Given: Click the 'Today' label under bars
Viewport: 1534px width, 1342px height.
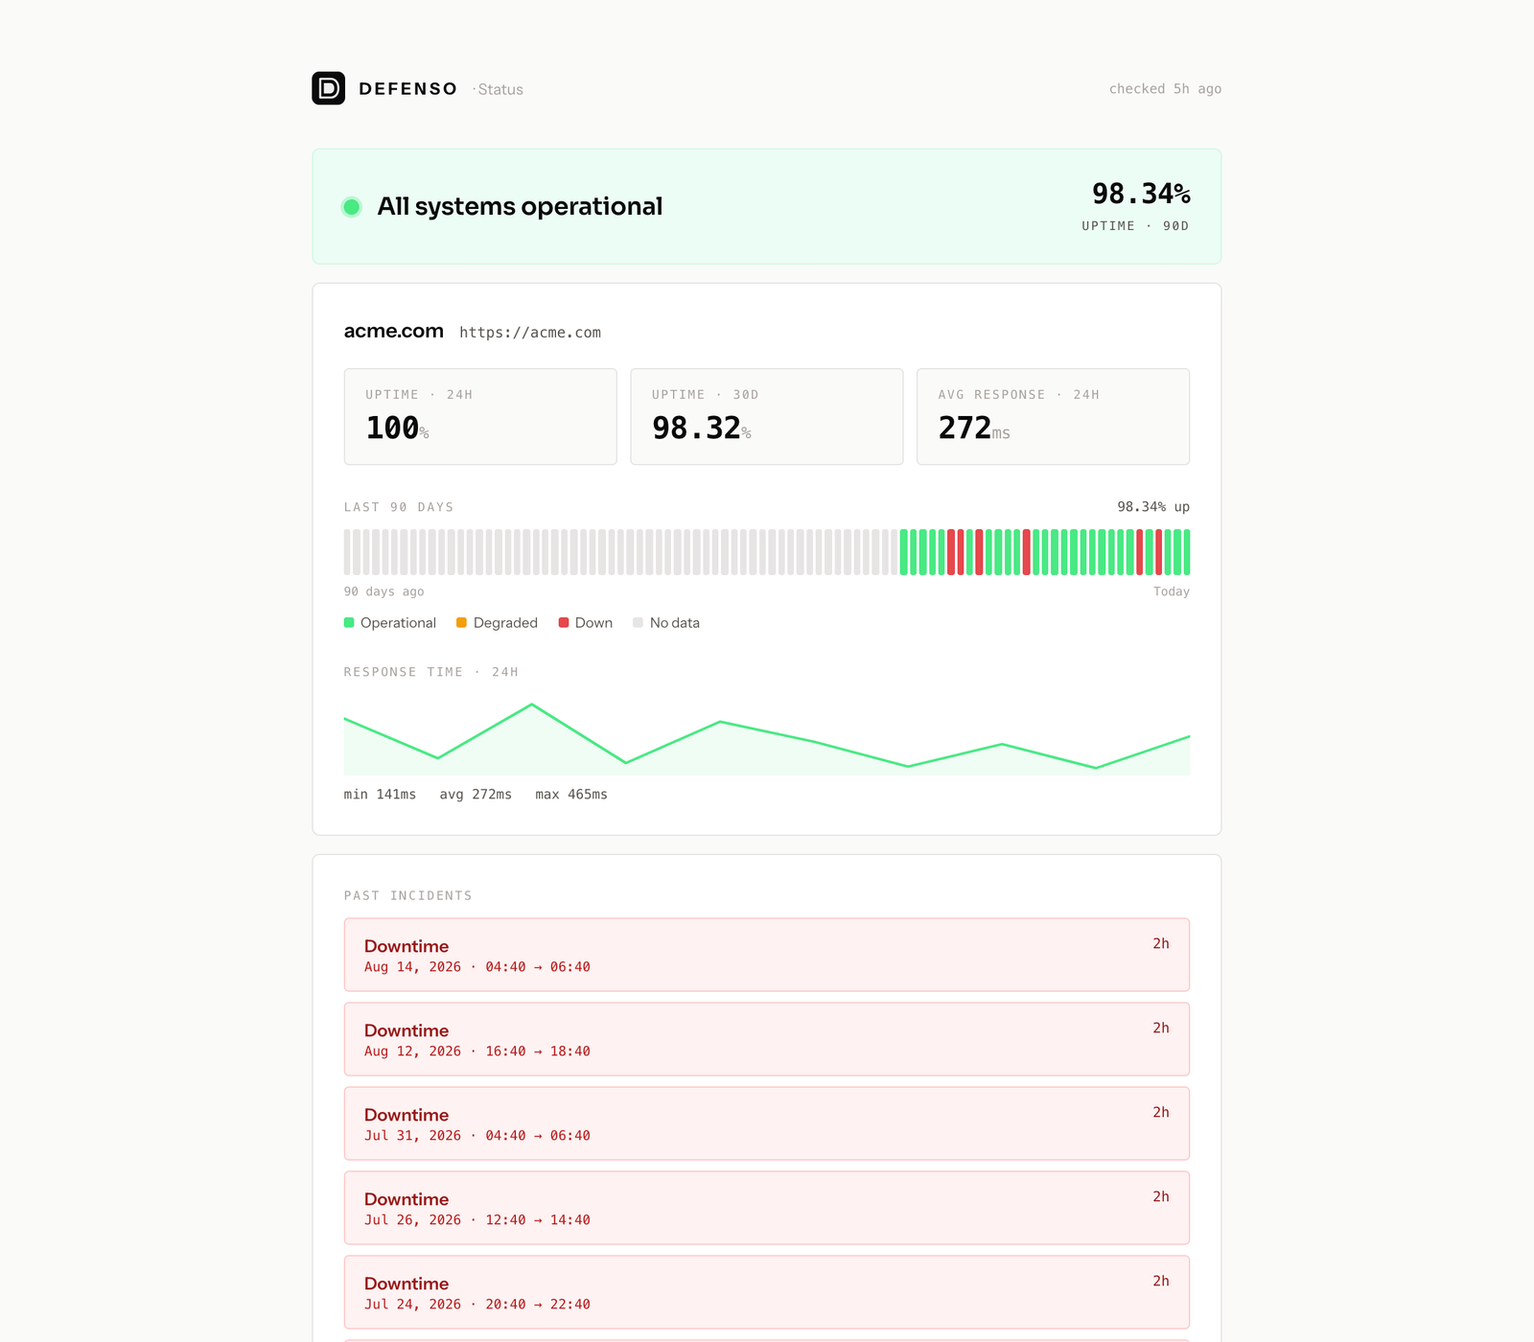Looking at the screenshot, I should 1172,591.
